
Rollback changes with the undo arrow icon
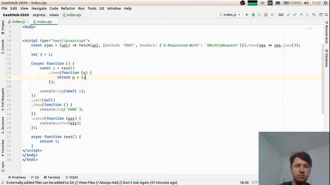point(313,15)
